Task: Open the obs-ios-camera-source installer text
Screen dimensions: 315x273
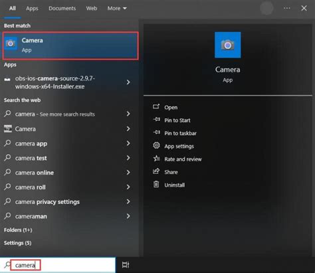Action: click(x=55, y=82)
